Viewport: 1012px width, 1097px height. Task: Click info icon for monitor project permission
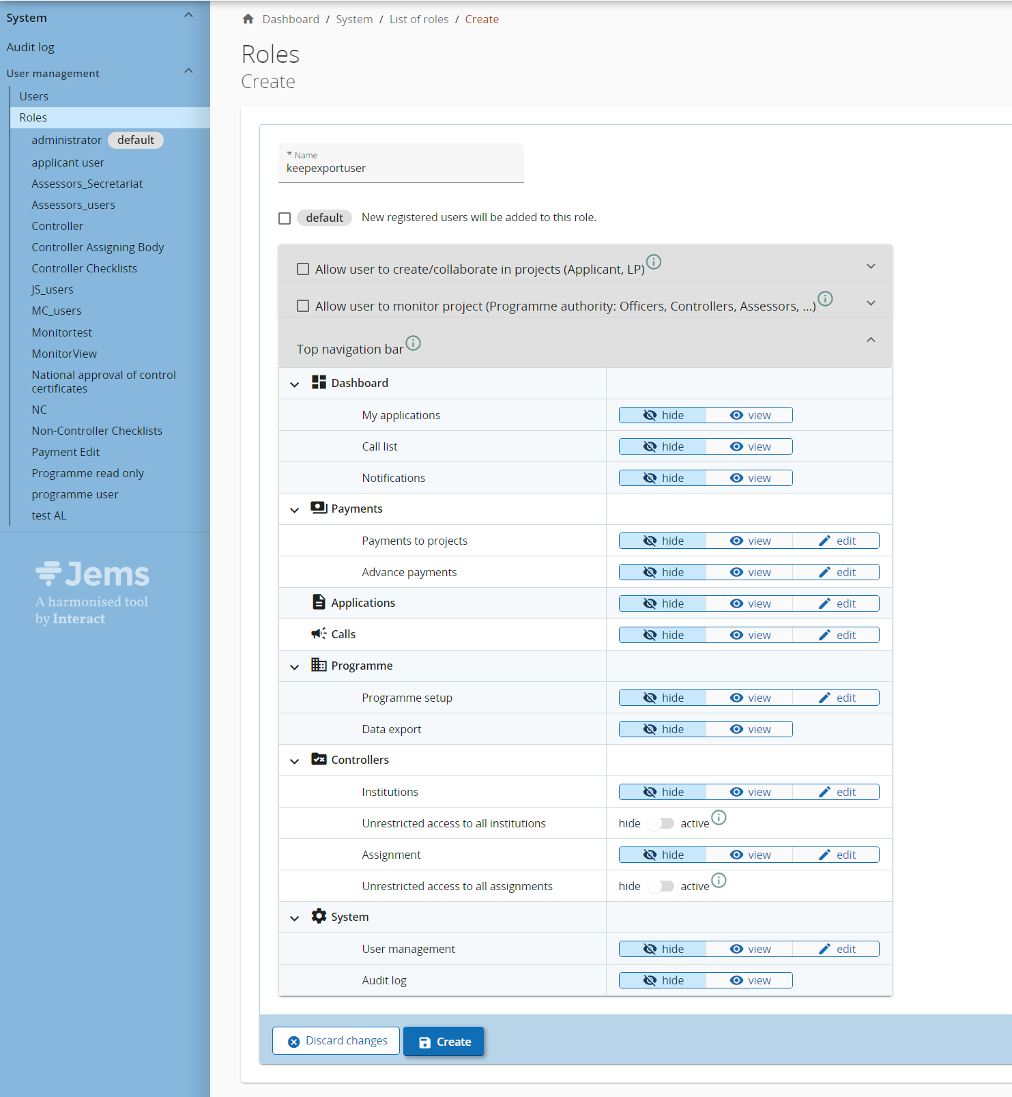tap(824, 299)
